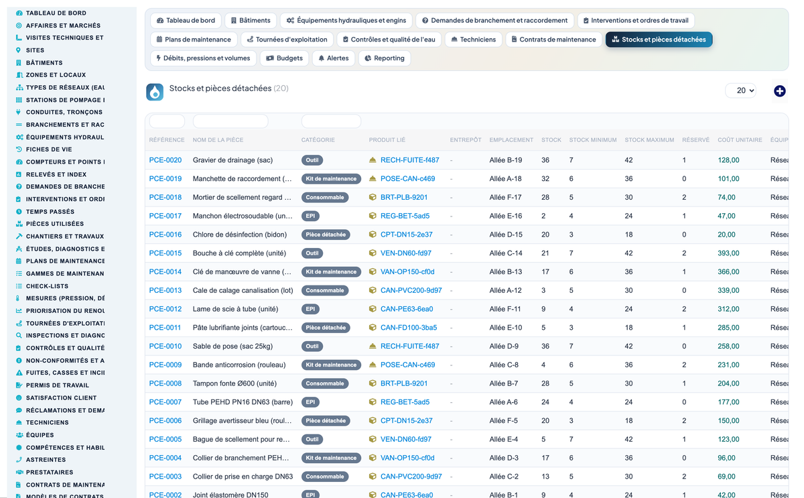Open reference link PCE-0009
804x498 pixels.
pos(165,365)
